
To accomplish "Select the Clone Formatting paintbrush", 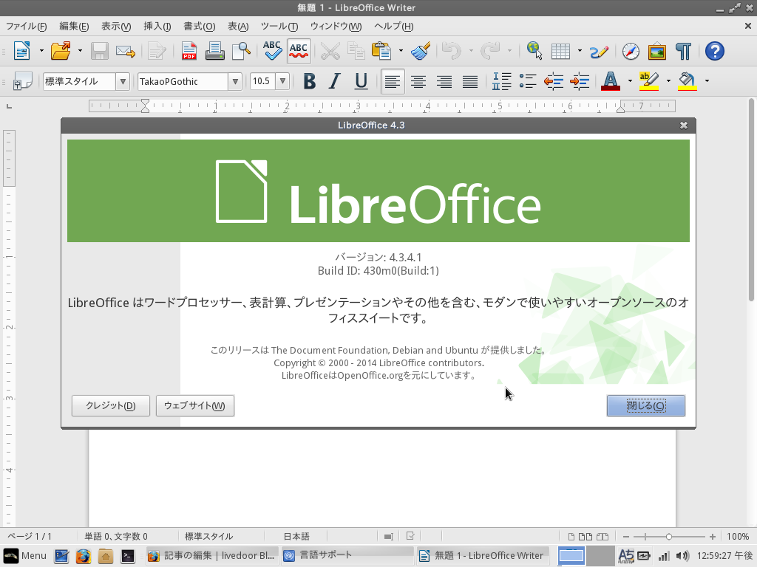I will tap(421, 51).
